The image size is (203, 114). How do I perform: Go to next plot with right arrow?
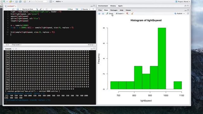coord(103,13)
